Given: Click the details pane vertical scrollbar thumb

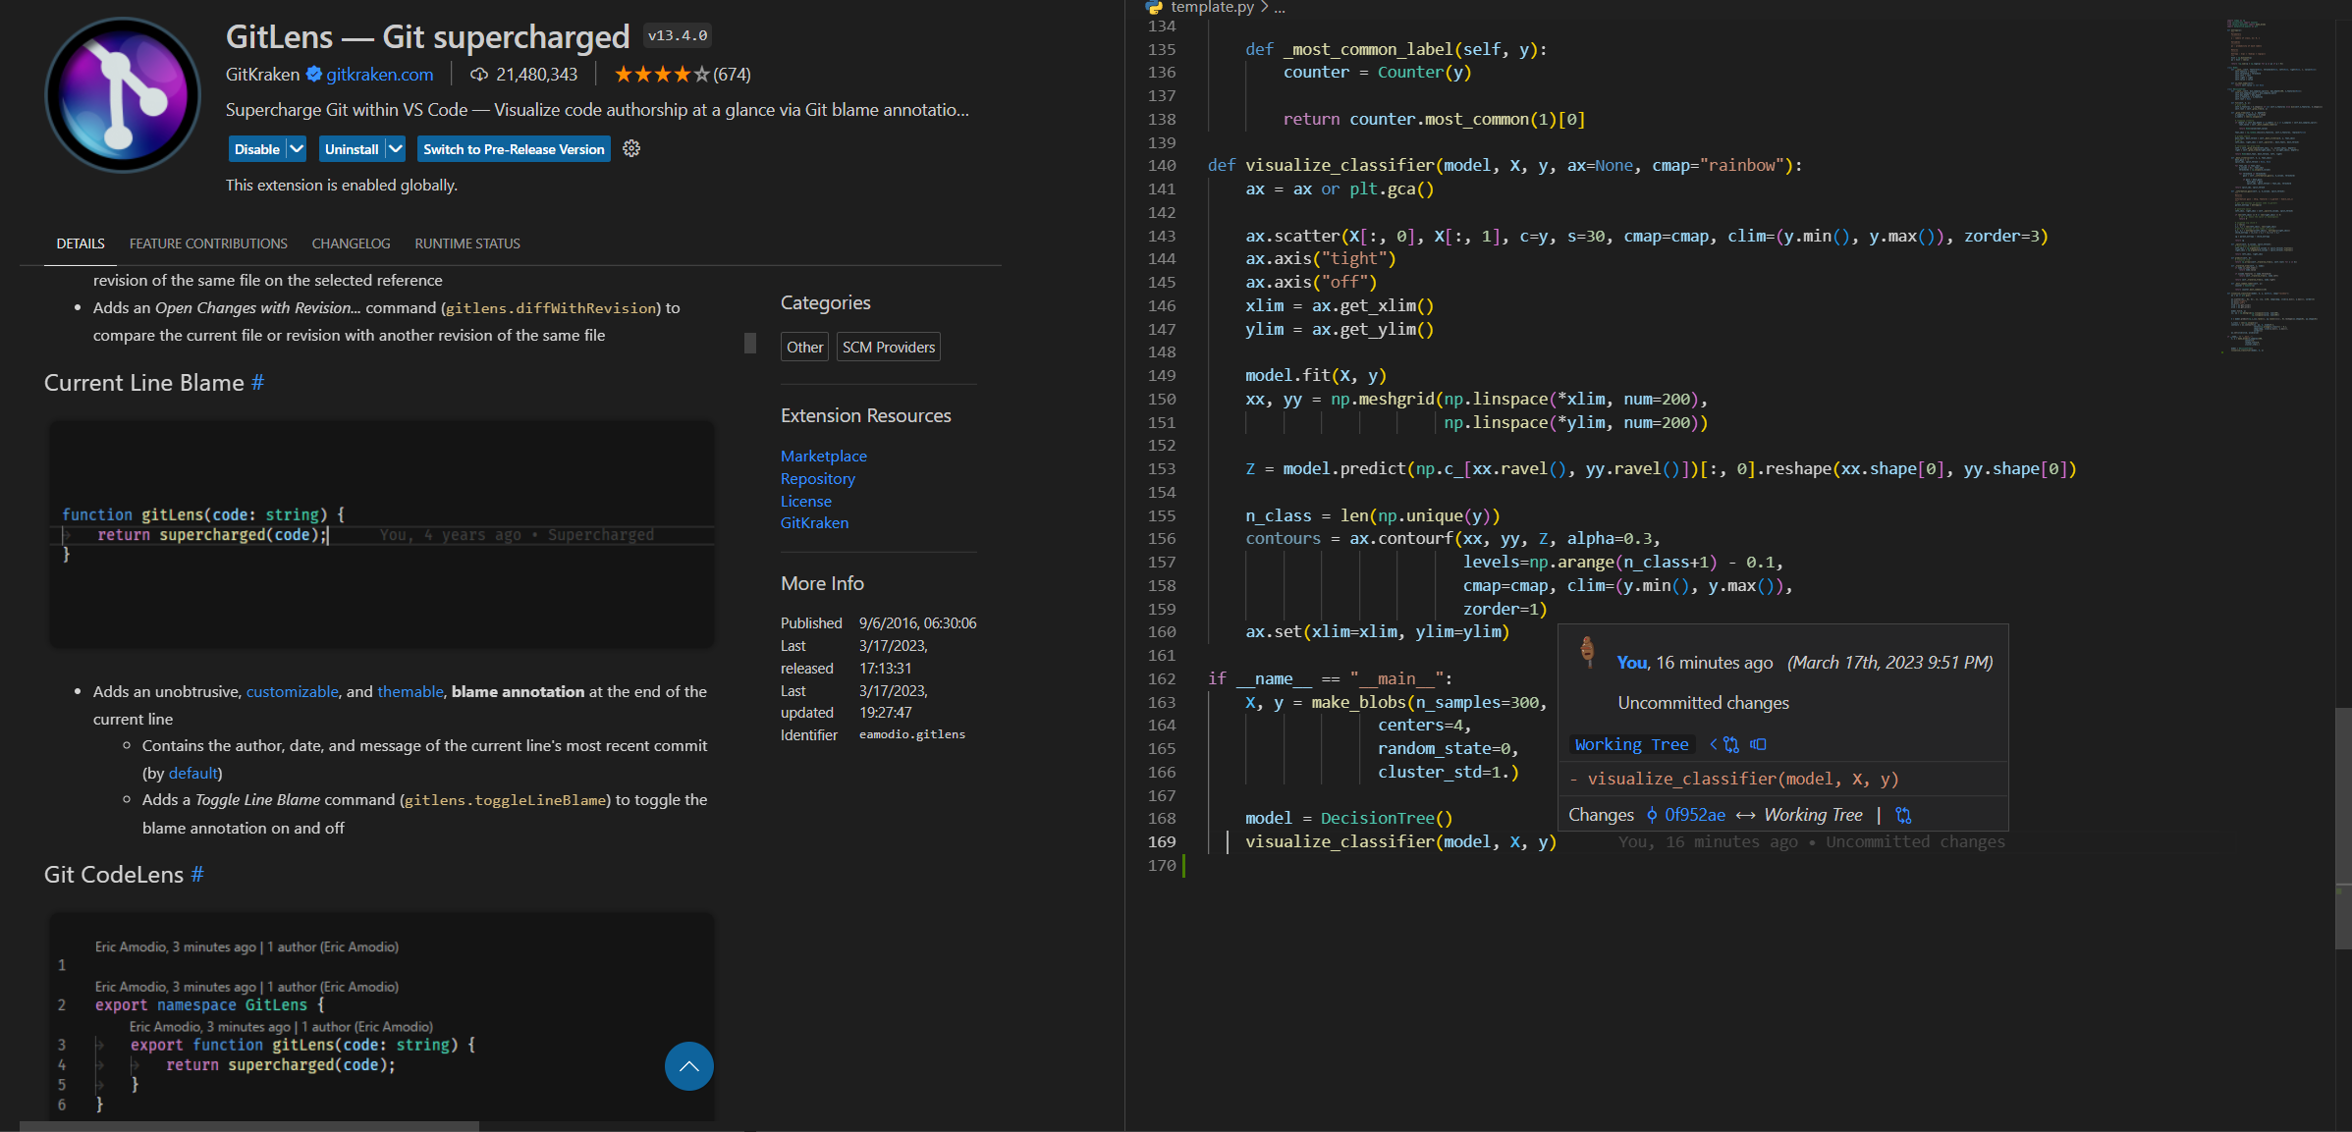Looking at the screenshot, I should tap(750, 343).
